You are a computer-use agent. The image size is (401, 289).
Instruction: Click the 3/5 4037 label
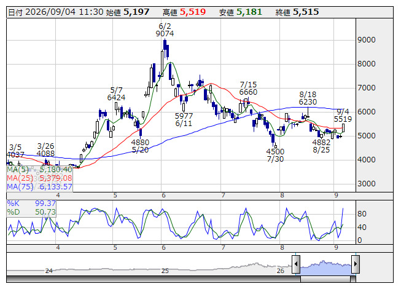(15, 151)
